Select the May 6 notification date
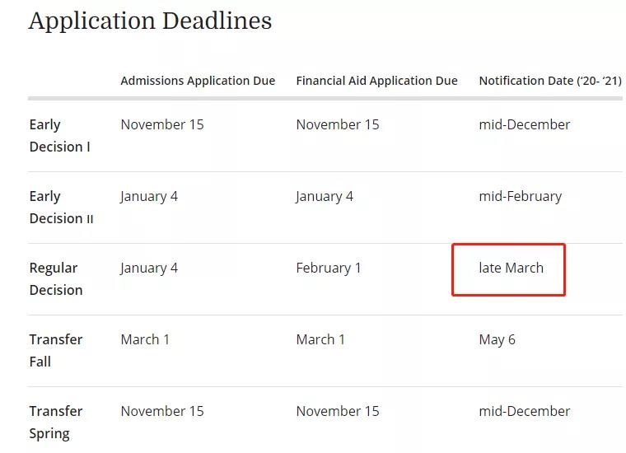Viewport: 626px width, 453px height. coord(497,339)
